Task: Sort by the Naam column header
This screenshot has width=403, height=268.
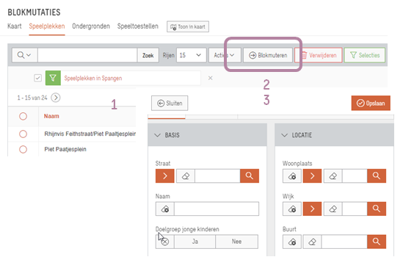Action: [51, 116]
